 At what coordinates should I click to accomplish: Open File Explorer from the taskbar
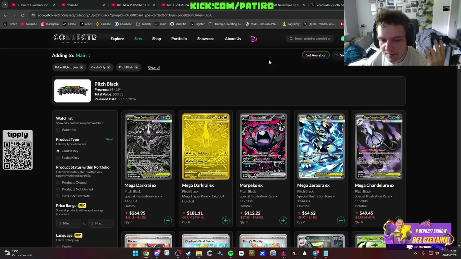point(199,253)
